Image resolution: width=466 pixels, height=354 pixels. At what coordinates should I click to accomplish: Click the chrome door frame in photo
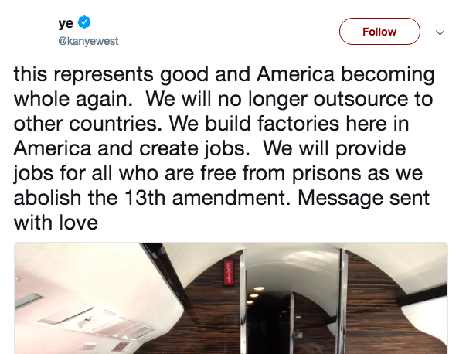[343, 301]
